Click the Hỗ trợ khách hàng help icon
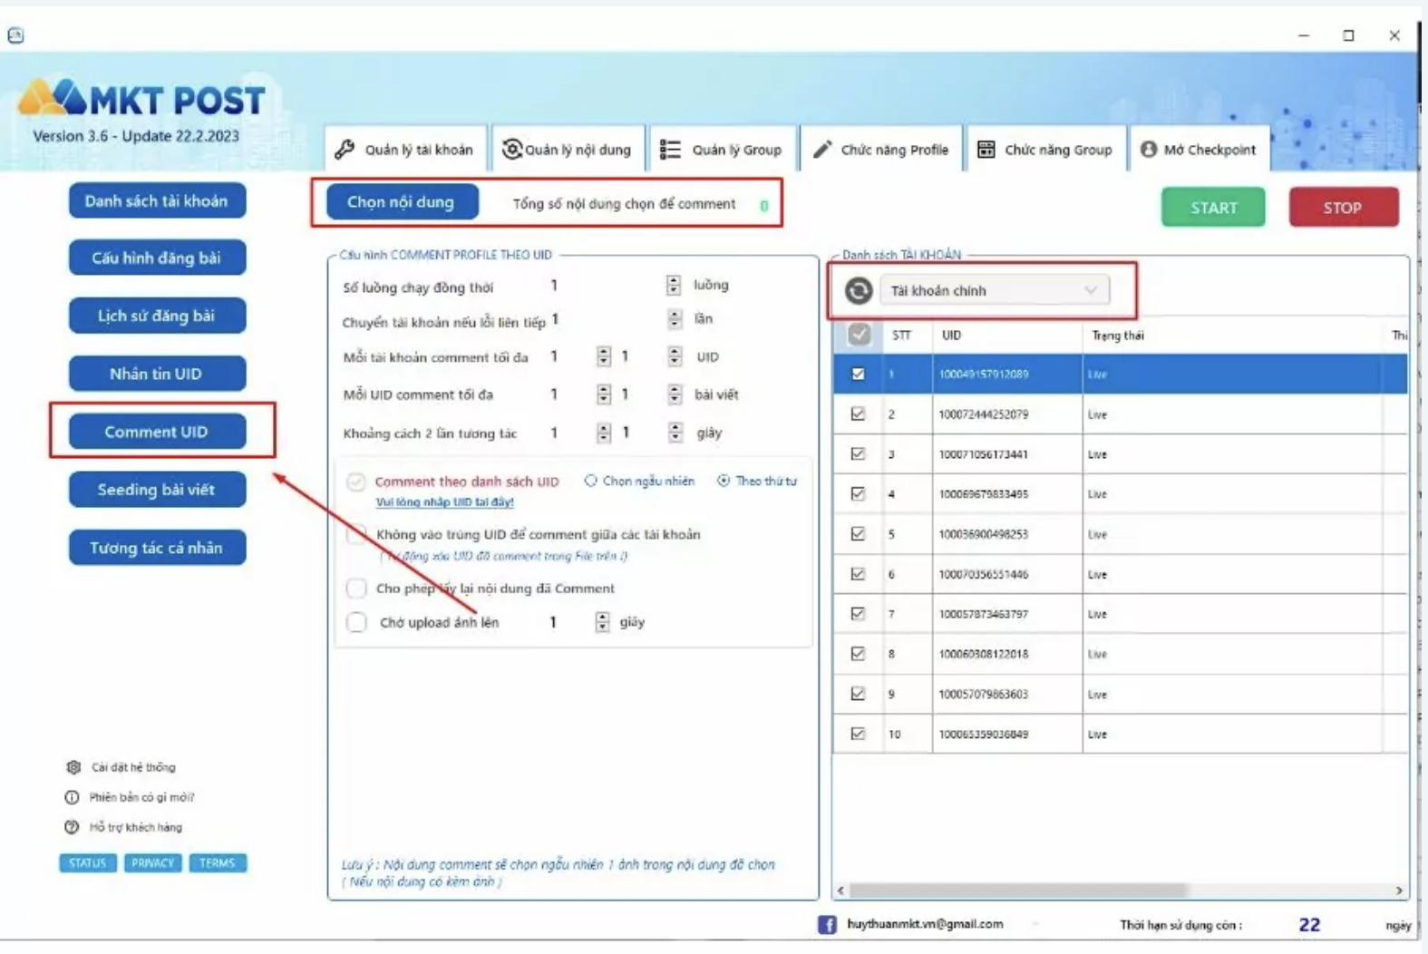 pos(72,827)
